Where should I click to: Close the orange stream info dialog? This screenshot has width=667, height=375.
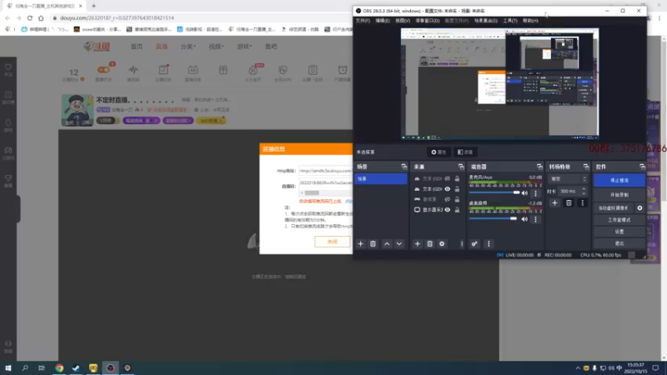[x=332, y=242]
